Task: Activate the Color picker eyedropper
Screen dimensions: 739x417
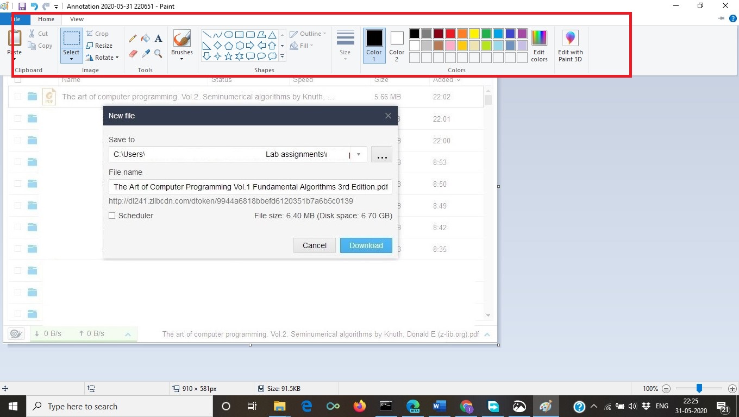Action: pyautogui.click(x=146, y=53)
